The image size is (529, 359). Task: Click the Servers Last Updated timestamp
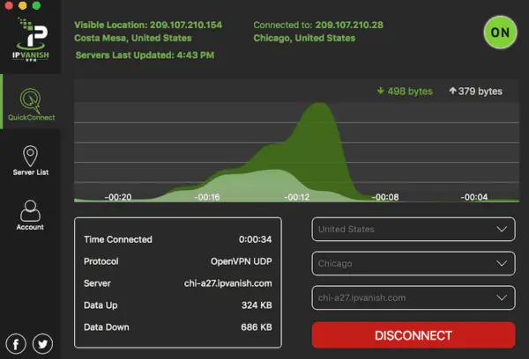[x=145, y=55]
